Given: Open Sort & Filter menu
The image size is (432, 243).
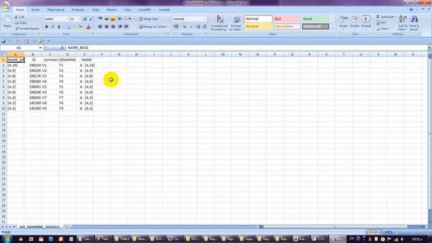Looking at the screenshot, I should 402,23.
